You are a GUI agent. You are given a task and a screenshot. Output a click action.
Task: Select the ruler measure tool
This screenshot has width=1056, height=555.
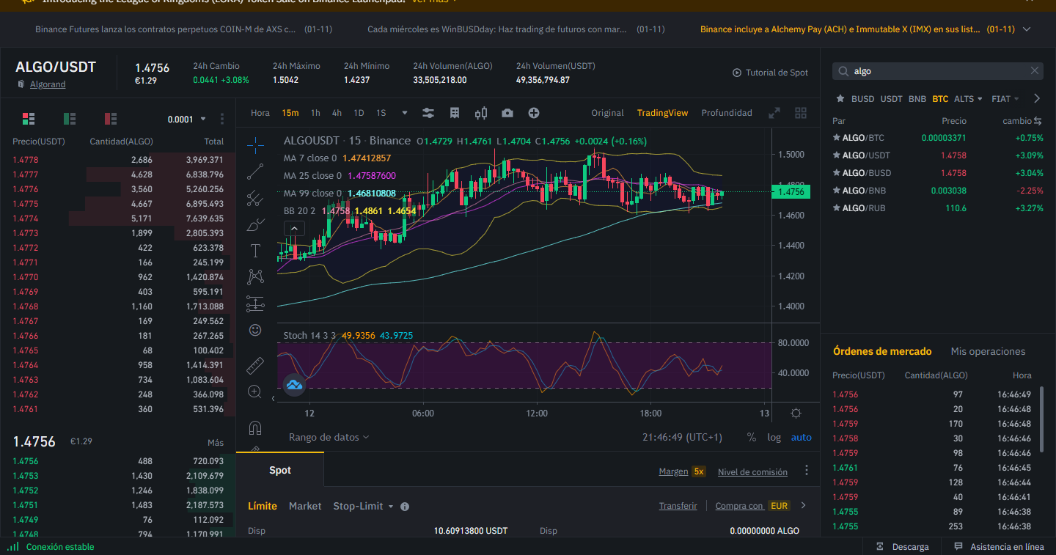[x=255, y=364]
